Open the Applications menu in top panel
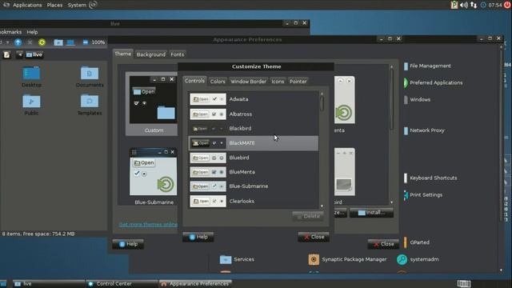 click(27, 5)
